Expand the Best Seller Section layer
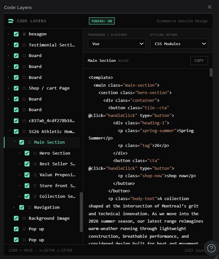 19,164
